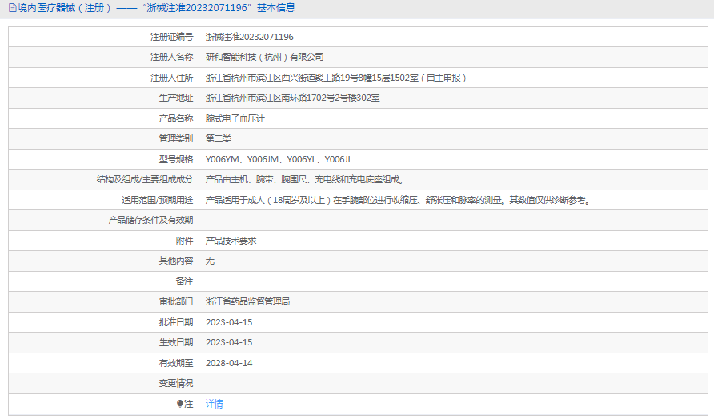
Task: Click the composition text 产品由主机、腕带
Action: [305, 179]
